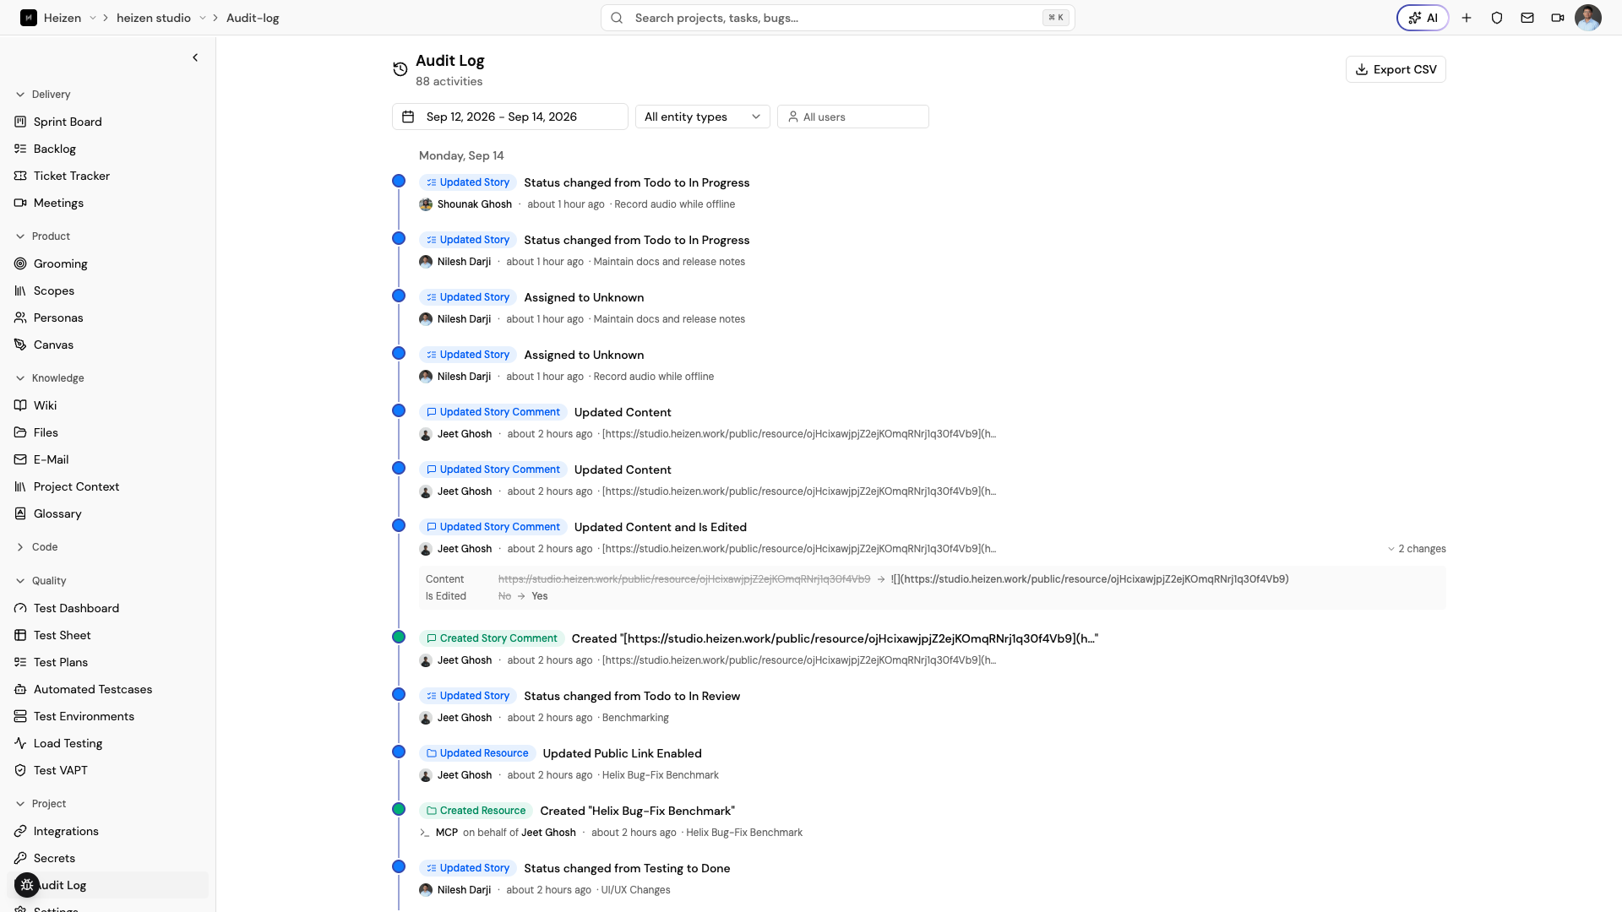Click the Created Resource tag
Viewport: 1622px width, 912px height.
[476, 811]
